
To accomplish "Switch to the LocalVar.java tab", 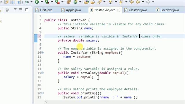I will coord(168,10).
